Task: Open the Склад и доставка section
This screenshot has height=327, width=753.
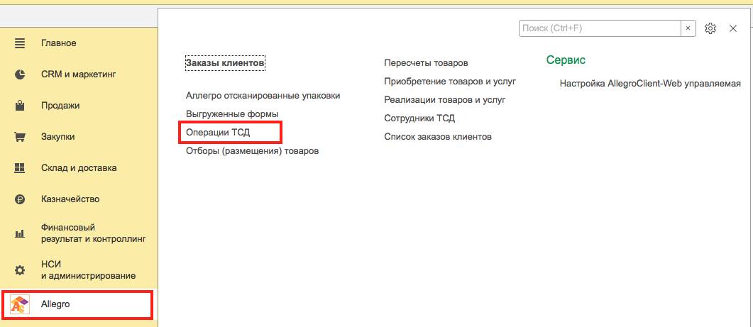Action: (79, 168)
